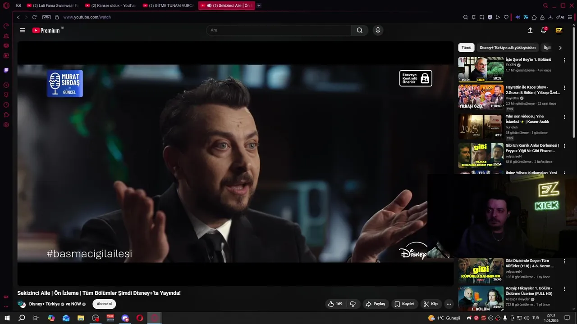Open the extensions cube icon
This screenshot has height=324, width=577.
pyautogui.click(x=534, y=17)
